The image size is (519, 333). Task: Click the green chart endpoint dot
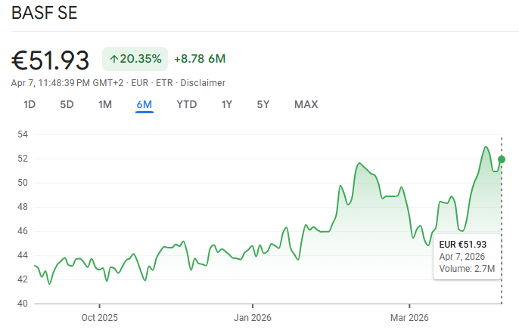tap(502, 159)
